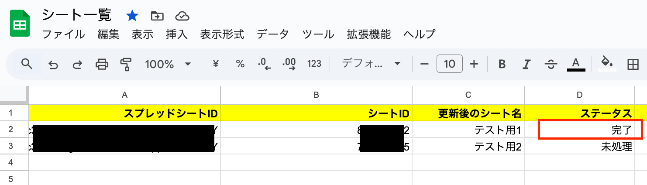
Task: Toggle strikethrough formatting
Action: 551,65
